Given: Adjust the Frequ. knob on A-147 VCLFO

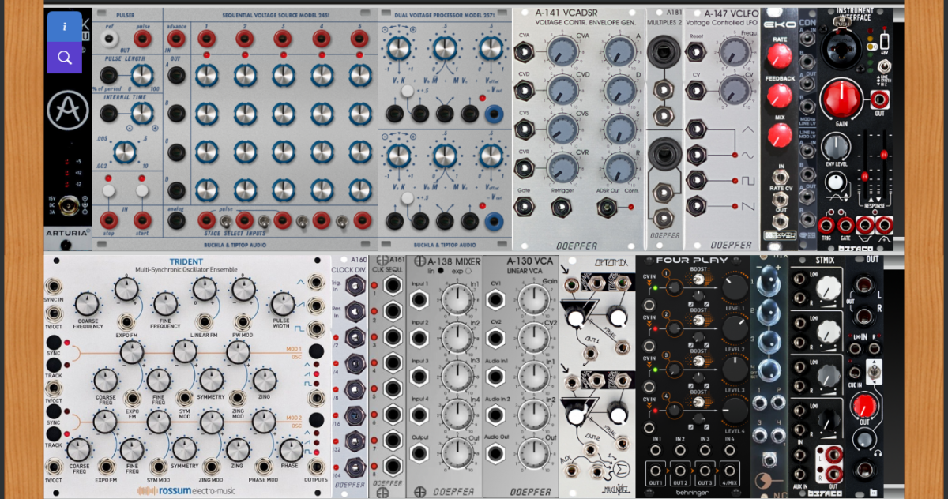Looking at the screenshot, I should click(735, 53).
